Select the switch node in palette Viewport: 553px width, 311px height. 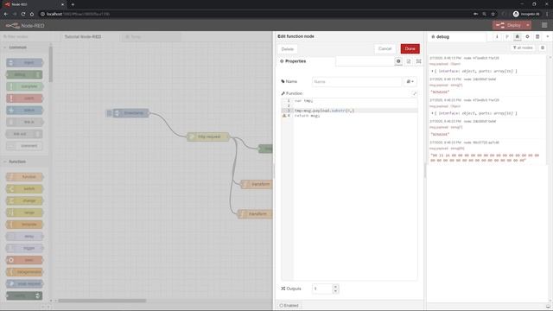click(x=24, y=189)
